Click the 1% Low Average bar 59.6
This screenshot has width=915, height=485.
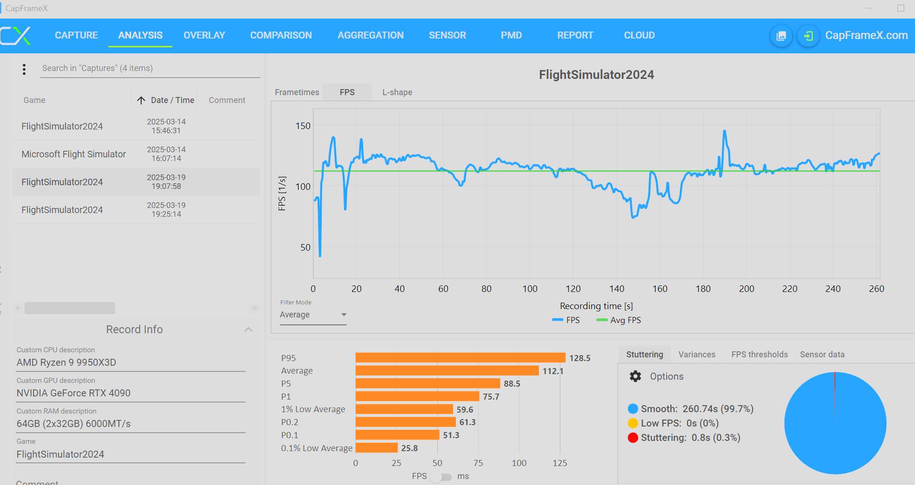click(404, 409)
